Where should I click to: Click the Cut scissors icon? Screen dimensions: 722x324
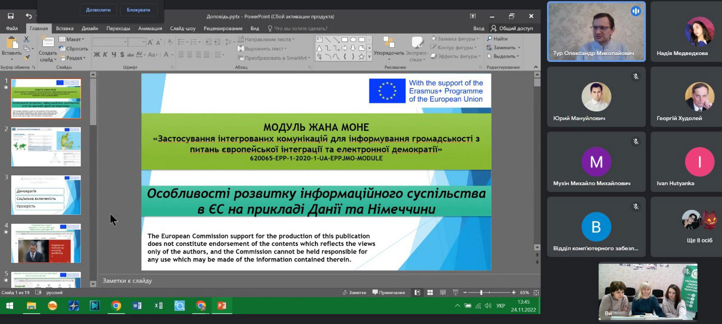coord(26,39)
